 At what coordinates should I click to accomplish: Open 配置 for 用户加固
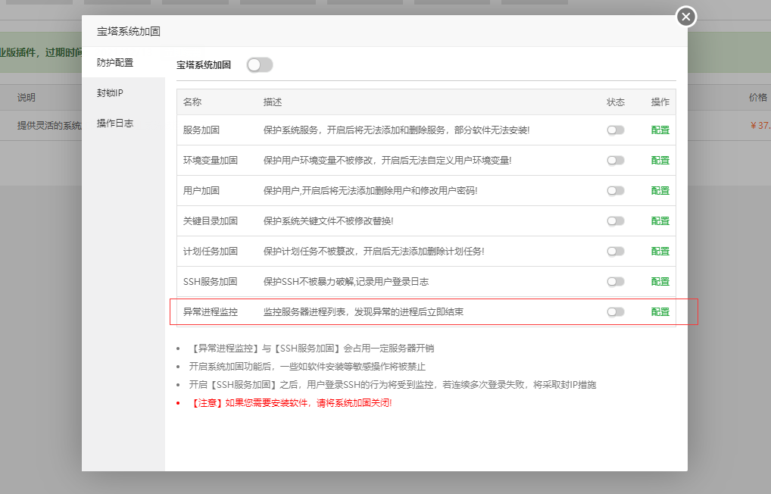point(660,191)
